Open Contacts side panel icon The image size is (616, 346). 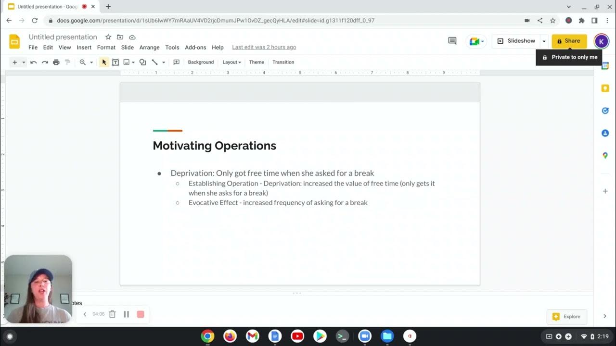[605, 133]
